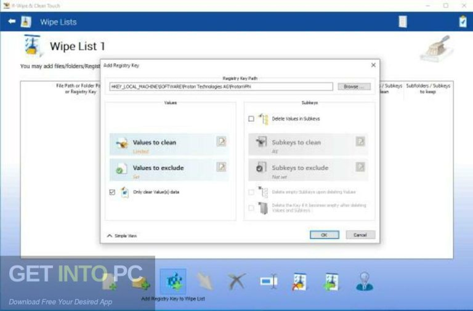This screenshot has height=311, width=473.
Task: Click the user help icon in bottom toolbar
Action: pos(364,281)
